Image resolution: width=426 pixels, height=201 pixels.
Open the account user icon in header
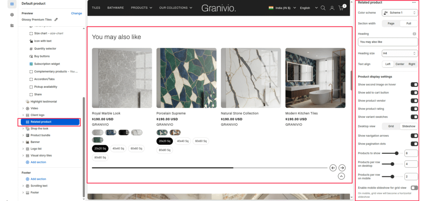(x=332, y=8)
